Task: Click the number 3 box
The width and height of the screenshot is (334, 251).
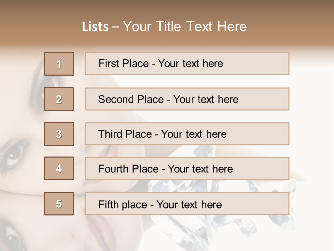Action: tap(59, 134)
